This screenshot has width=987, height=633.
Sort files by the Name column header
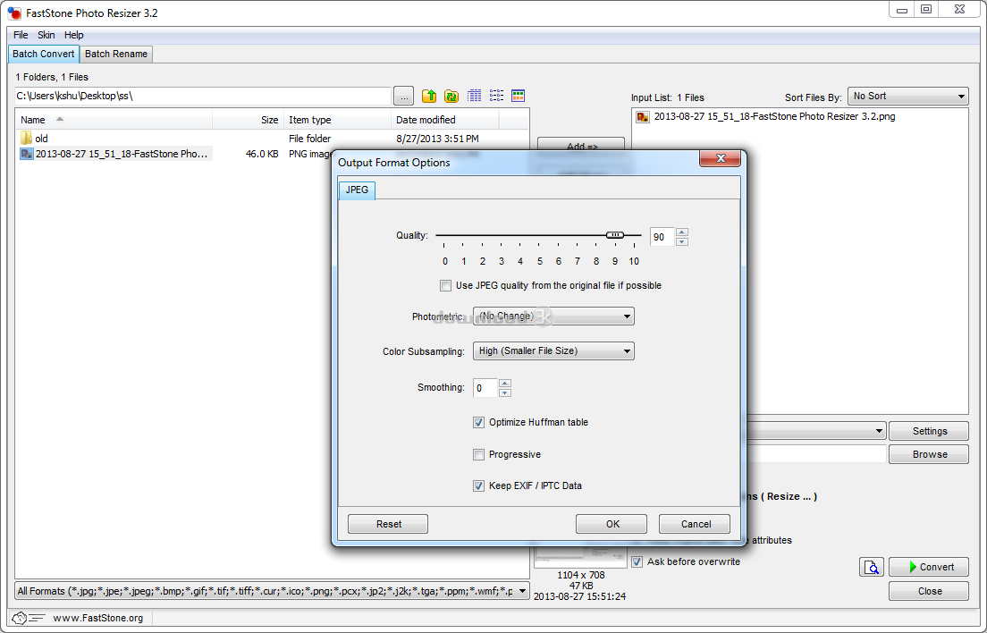(x=114, y=120)
